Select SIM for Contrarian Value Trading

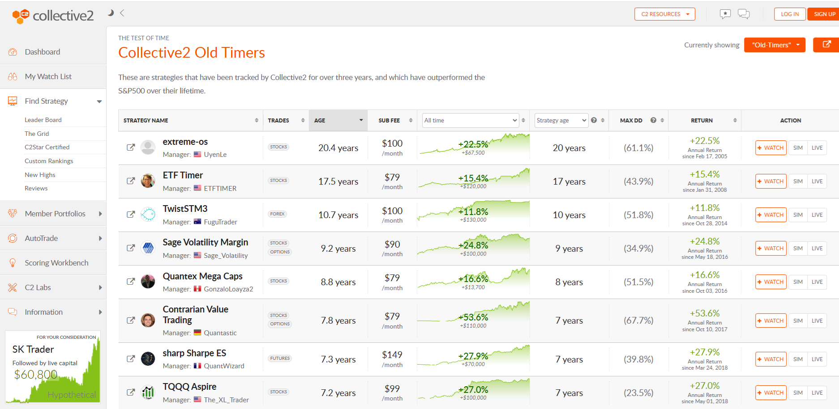(798, 320)
